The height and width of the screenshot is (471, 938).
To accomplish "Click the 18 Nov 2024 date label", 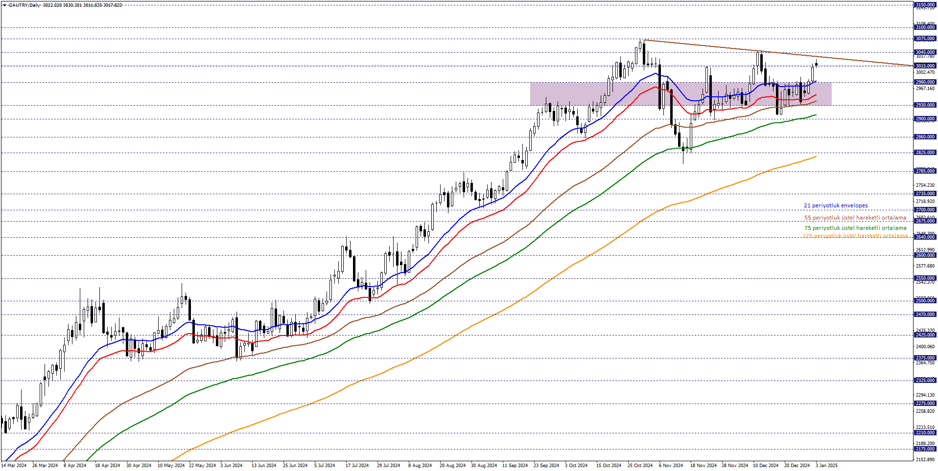I will [x=703, y=466].
